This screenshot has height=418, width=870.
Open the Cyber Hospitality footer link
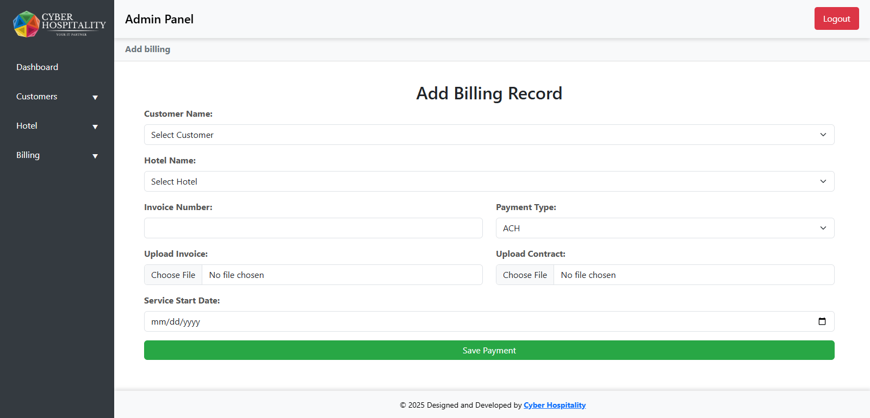coord(554,405)
